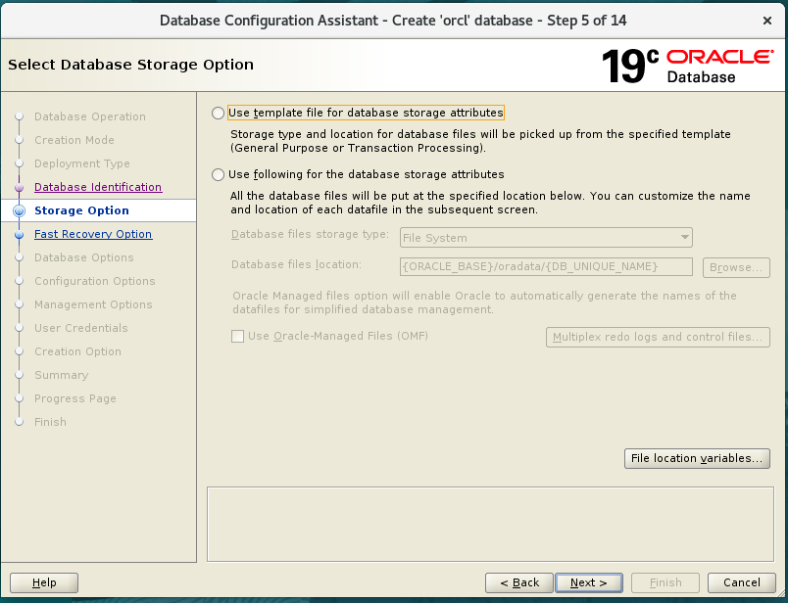Select the Storage Option step
The image size is (788, 603).
click(81, 210)
